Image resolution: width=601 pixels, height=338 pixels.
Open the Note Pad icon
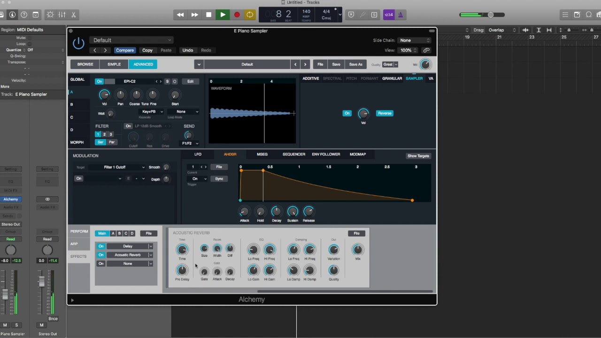[x=577, y=15]
